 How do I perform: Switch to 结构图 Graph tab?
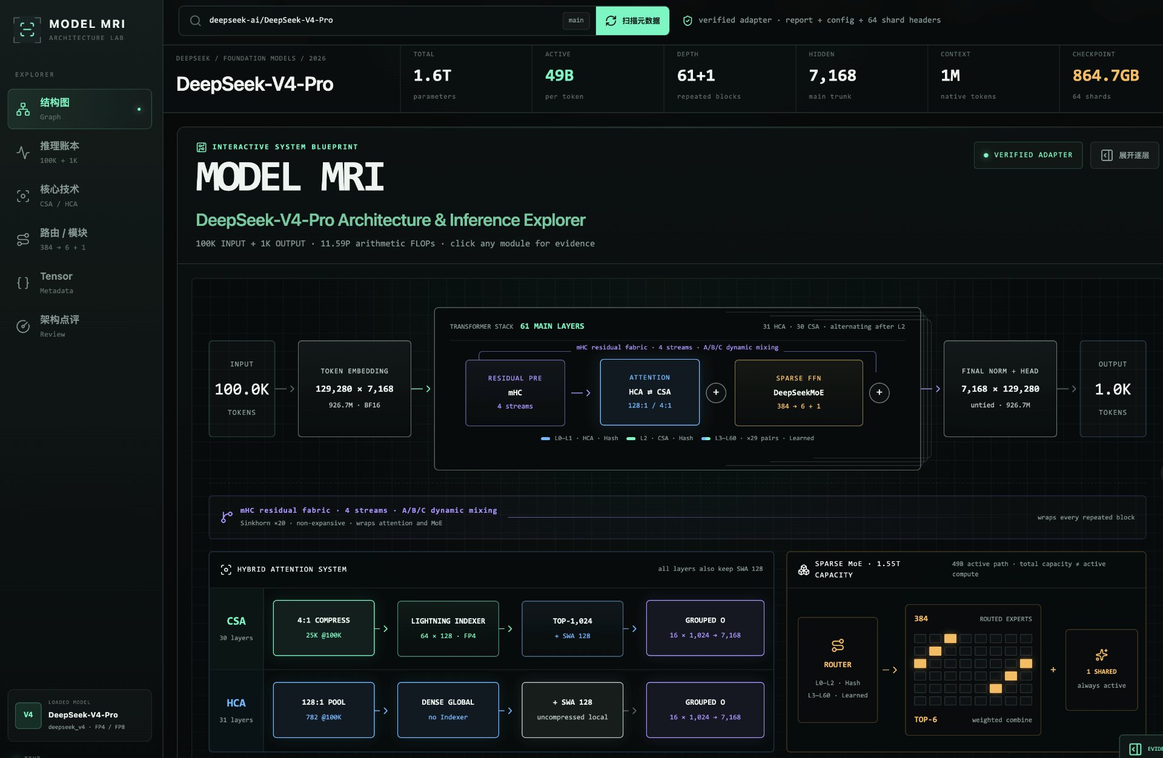(x=79, y=109)
